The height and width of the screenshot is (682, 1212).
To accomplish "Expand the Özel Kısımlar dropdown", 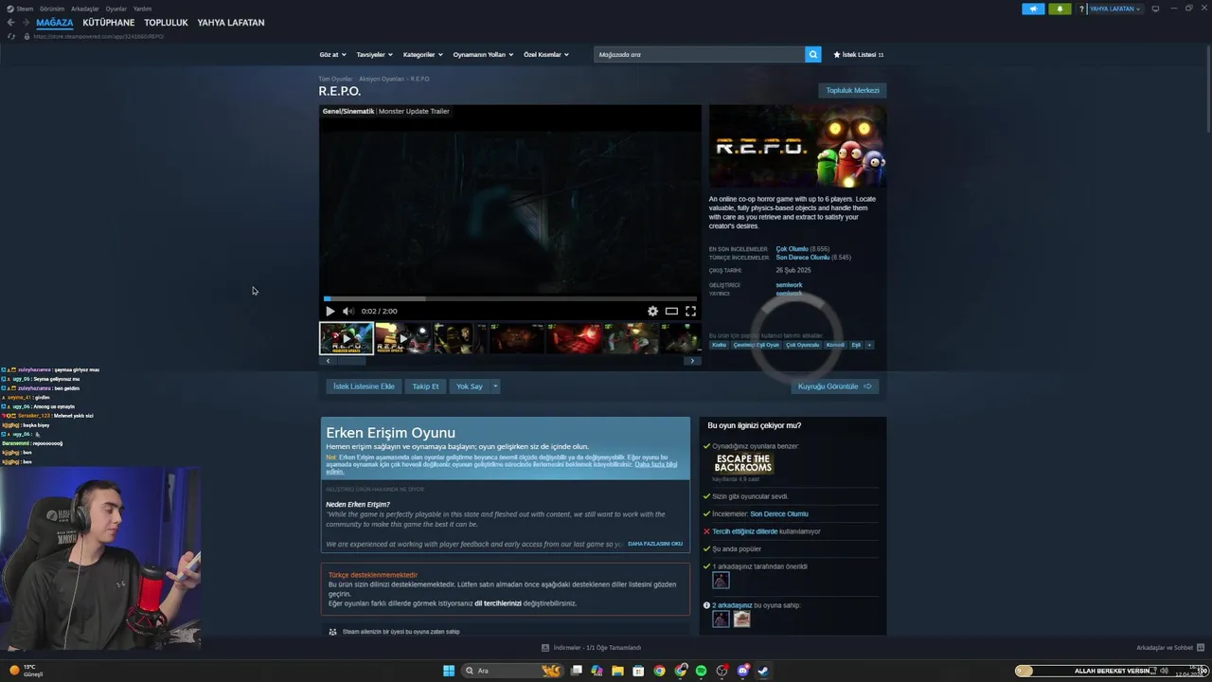I will pos(546,54).
